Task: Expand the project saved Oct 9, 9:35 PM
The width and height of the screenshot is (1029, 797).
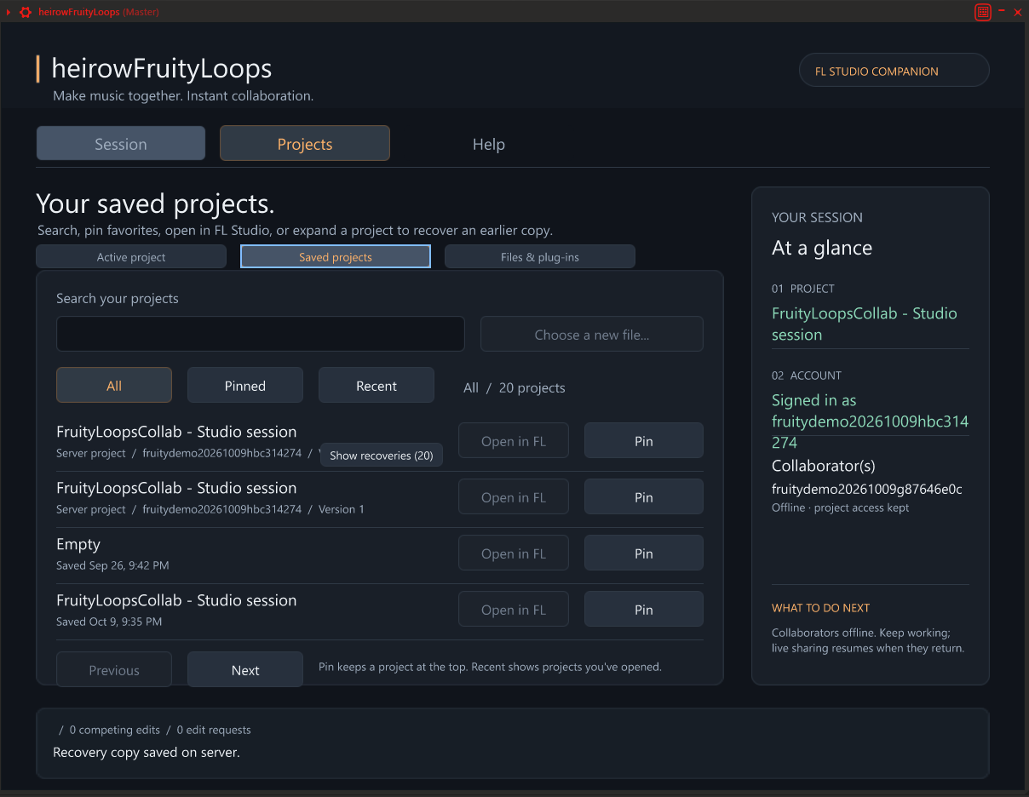Action: [251, 610]
